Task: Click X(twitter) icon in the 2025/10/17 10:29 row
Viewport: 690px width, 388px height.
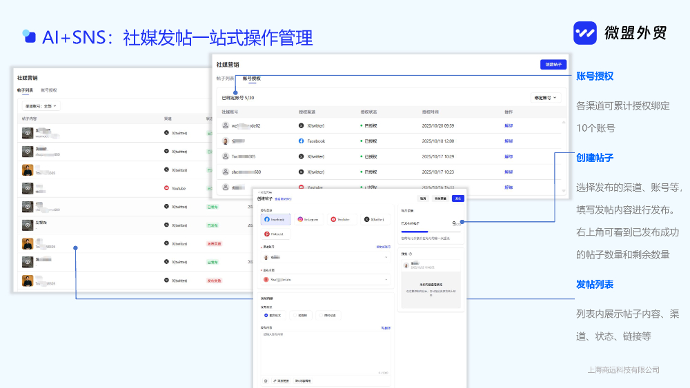Action: point(301,156)
